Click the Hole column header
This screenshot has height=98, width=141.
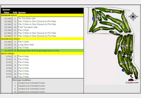15,13
